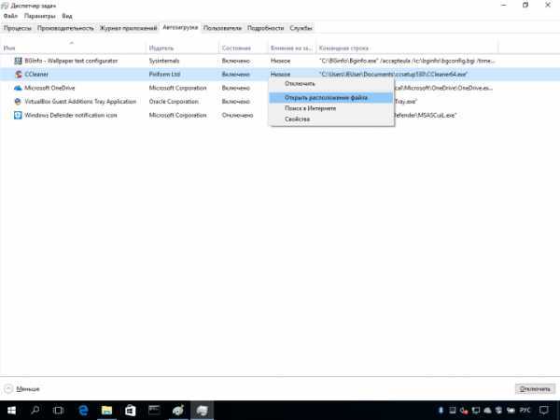560x420 pixels.
Task: Open the Параметры menu
Action: [39, 16]
